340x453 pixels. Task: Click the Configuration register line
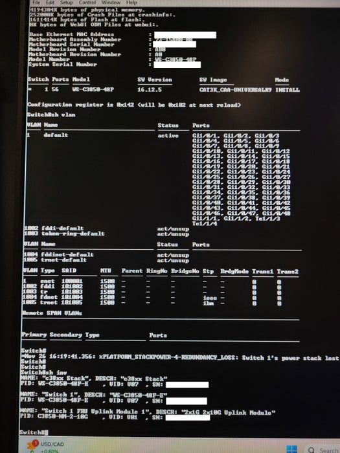(134, 105)
